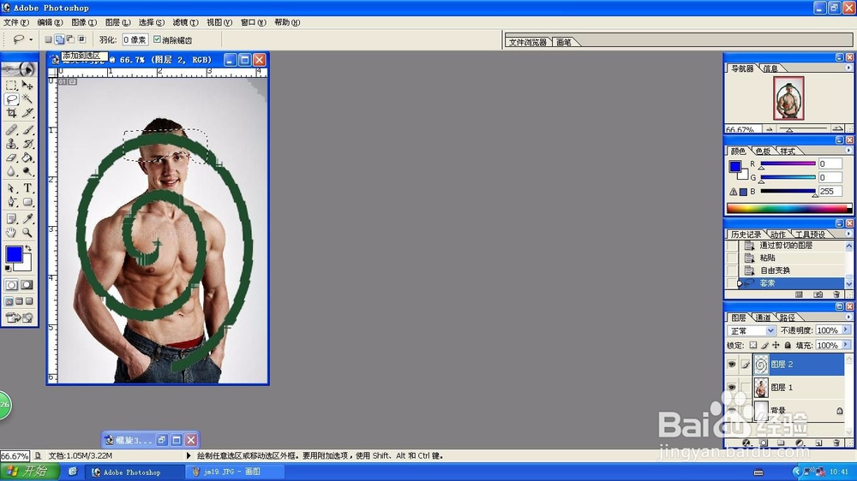Select the Paint Bucket tool
Image resolution: width=857 pixels, height=481 pixels.
coord(27,157)
